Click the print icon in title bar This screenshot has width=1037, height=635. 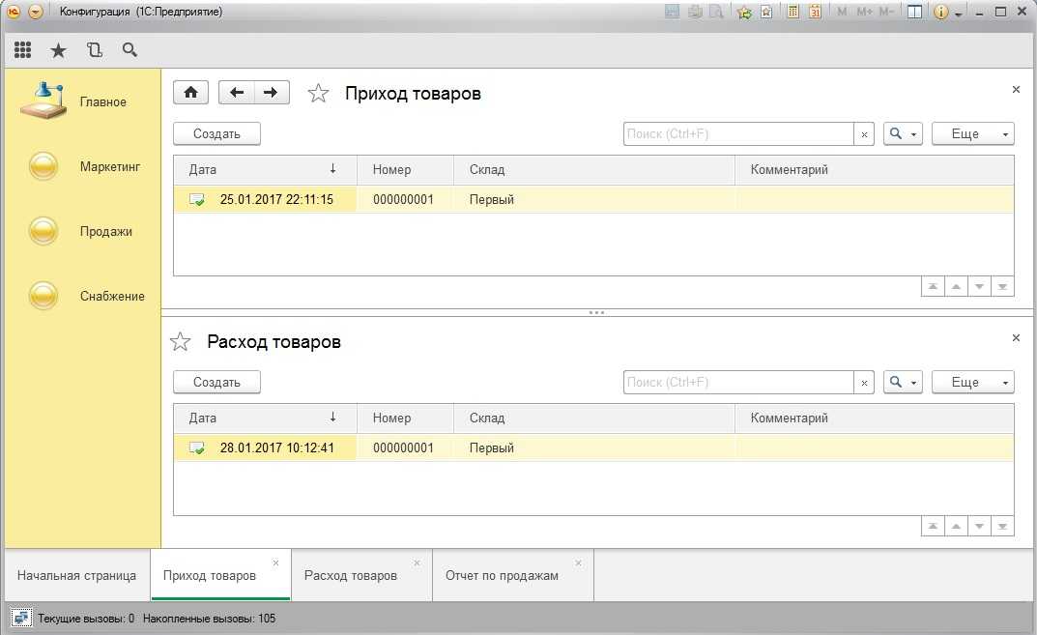695,12
